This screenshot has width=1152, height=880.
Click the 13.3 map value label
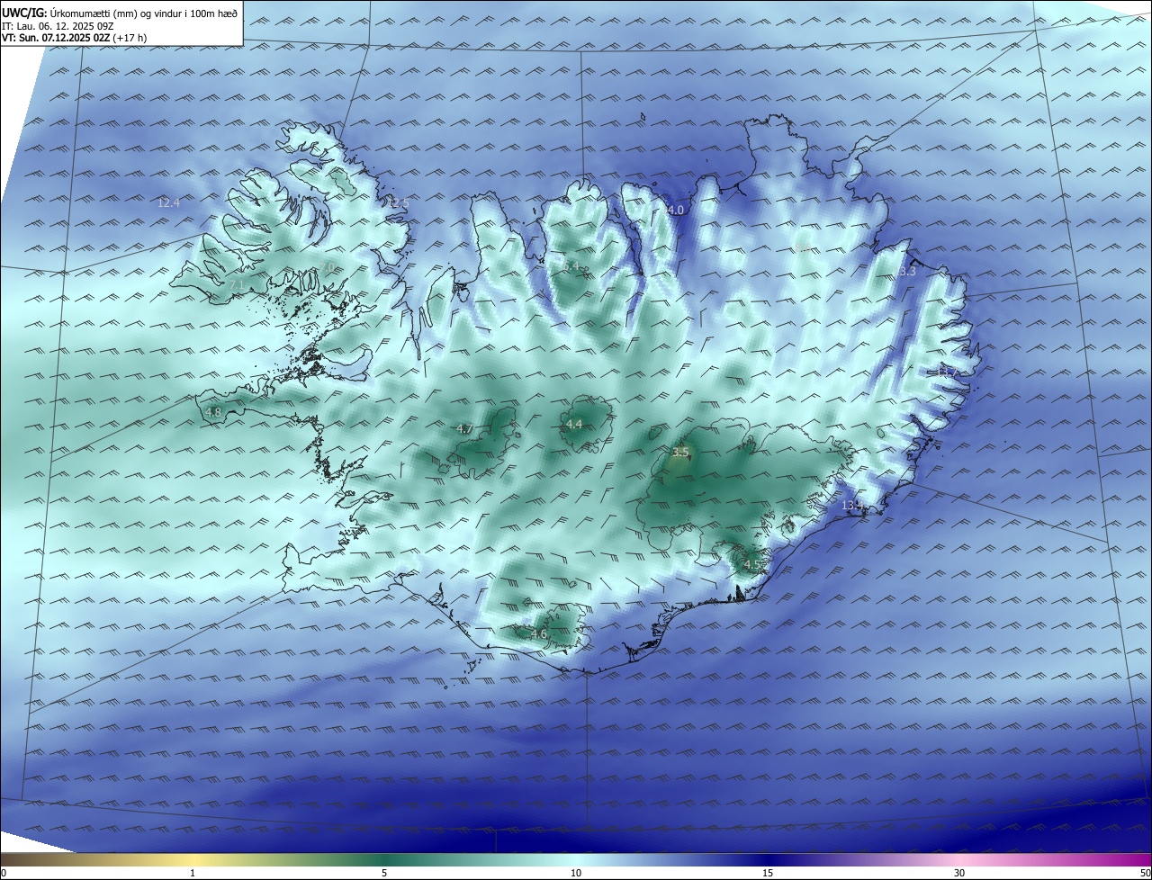coord(905,271)
